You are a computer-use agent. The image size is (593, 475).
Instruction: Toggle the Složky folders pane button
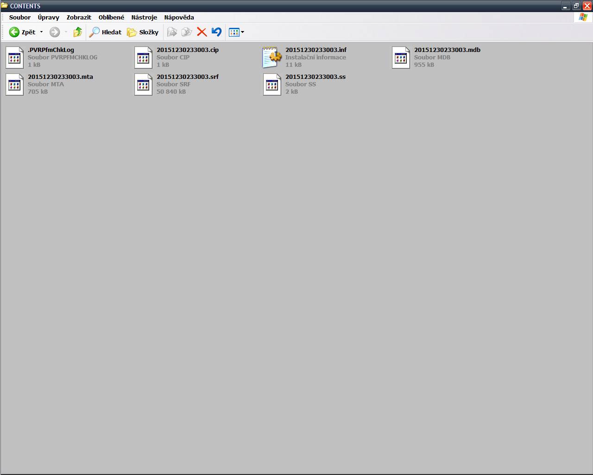click(x=143, y=32)
